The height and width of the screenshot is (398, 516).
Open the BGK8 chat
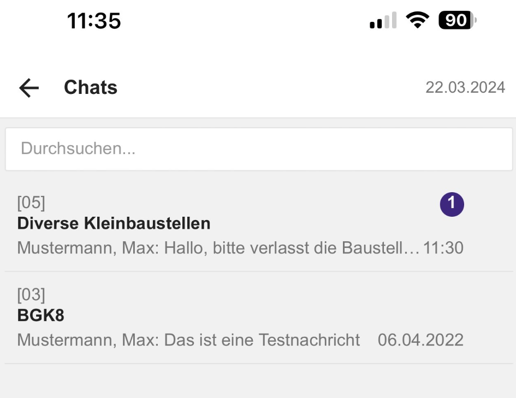coord(259,318)
